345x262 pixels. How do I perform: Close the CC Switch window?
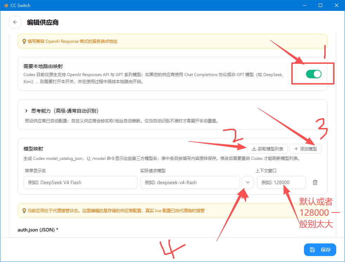(337, 5)
